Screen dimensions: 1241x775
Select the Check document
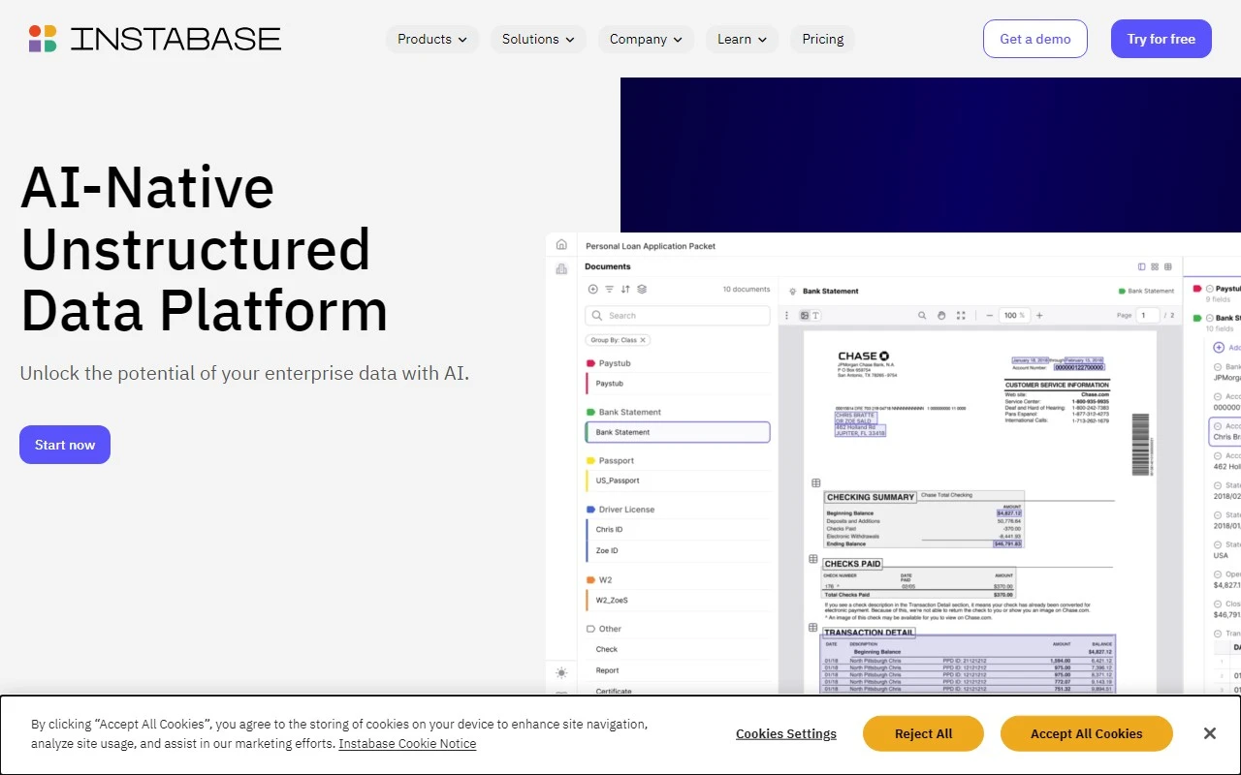(678, 649)
